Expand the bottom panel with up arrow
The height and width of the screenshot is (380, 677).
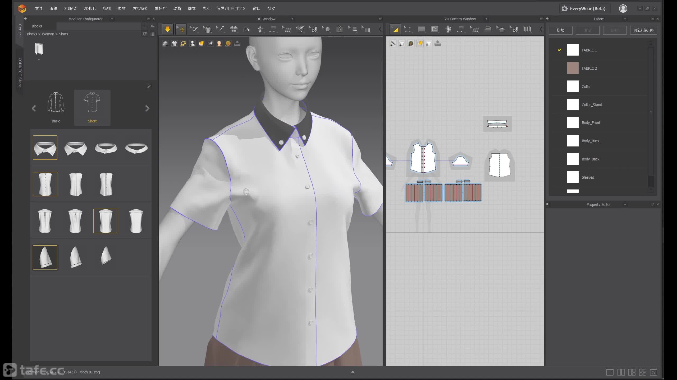pyautogui.click(x=353, y=372)
